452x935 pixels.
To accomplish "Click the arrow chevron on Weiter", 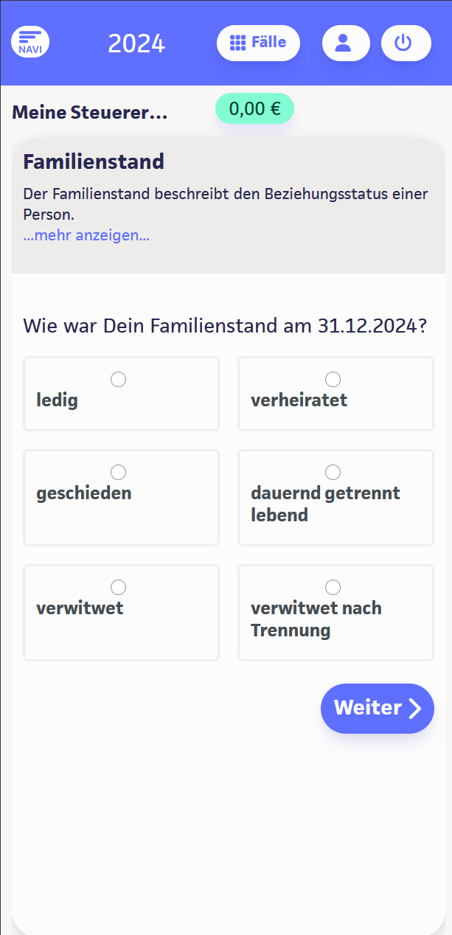I will (416, 709).
